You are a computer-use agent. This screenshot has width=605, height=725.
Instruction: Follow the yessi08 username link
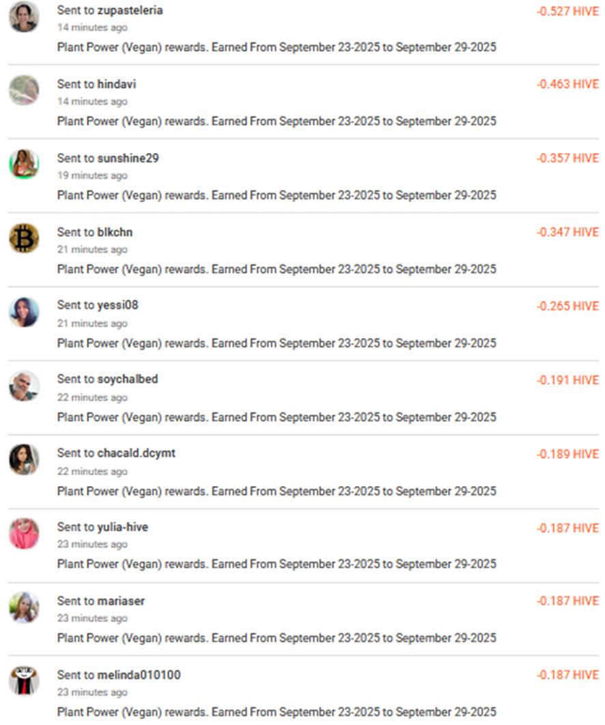pos(117,305)
